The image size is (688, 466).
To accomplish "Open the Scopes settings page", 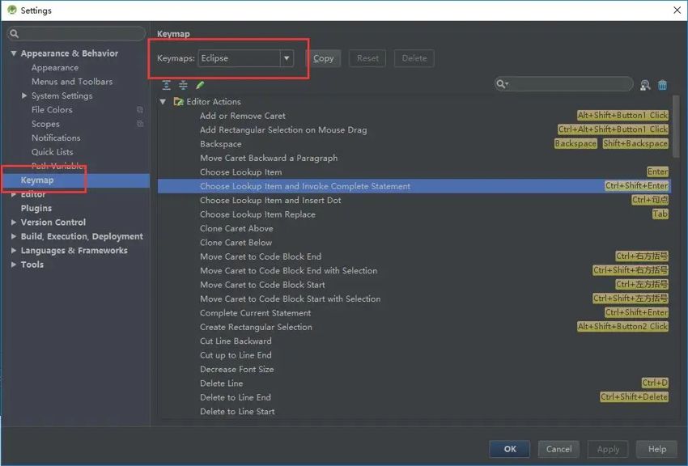I will click(45, 124).
